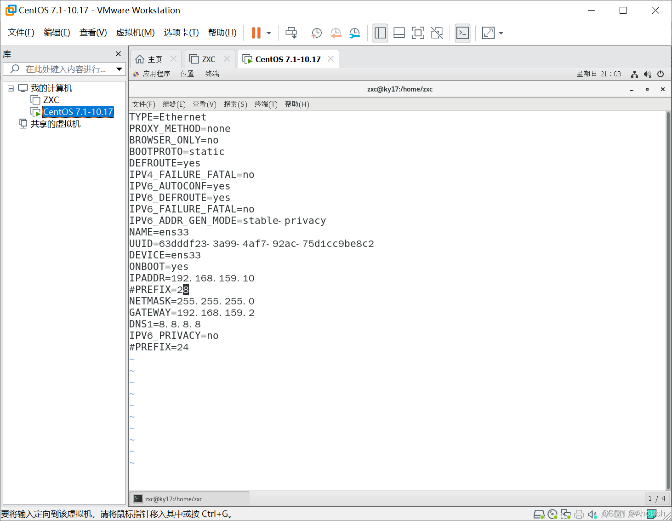The image size is (672, 521).
Task: Open the 文件(F) menu in VMware
Action: pos(21,33)
